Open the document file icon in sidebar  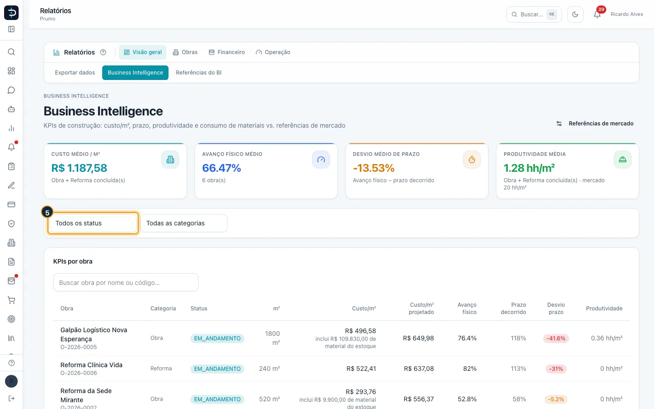pos(11,262)
